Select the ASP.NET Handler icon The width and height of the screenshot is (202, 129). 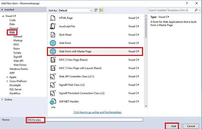(x=53, y=101)
